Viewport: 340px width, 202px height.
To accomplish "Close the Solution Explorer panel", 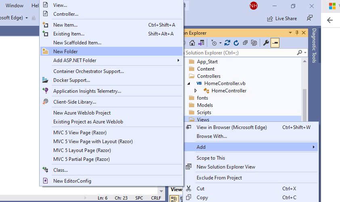I will click(x=304, y=33).
